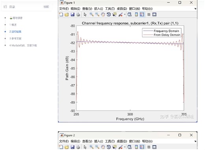This screenshot has width=205, height=150.
Task: Open the 桌面(D) menu in Figure 1
Action: click(122, 9)
